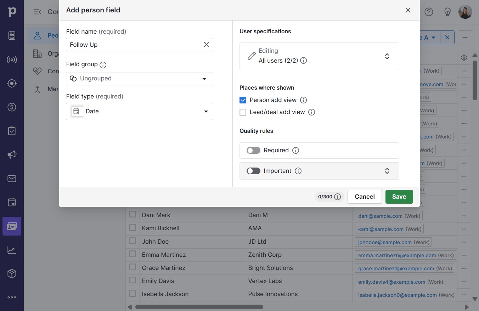Select the Emma Martinez row checkbox

(133, 254)
